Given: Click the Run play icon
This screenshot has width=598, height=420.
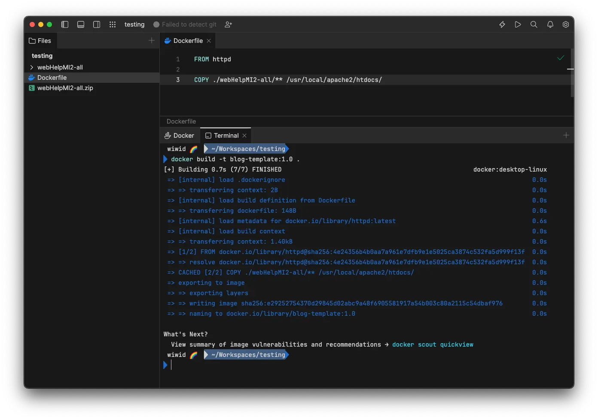Looking at the screenshot, I should [x=518, y=24].
